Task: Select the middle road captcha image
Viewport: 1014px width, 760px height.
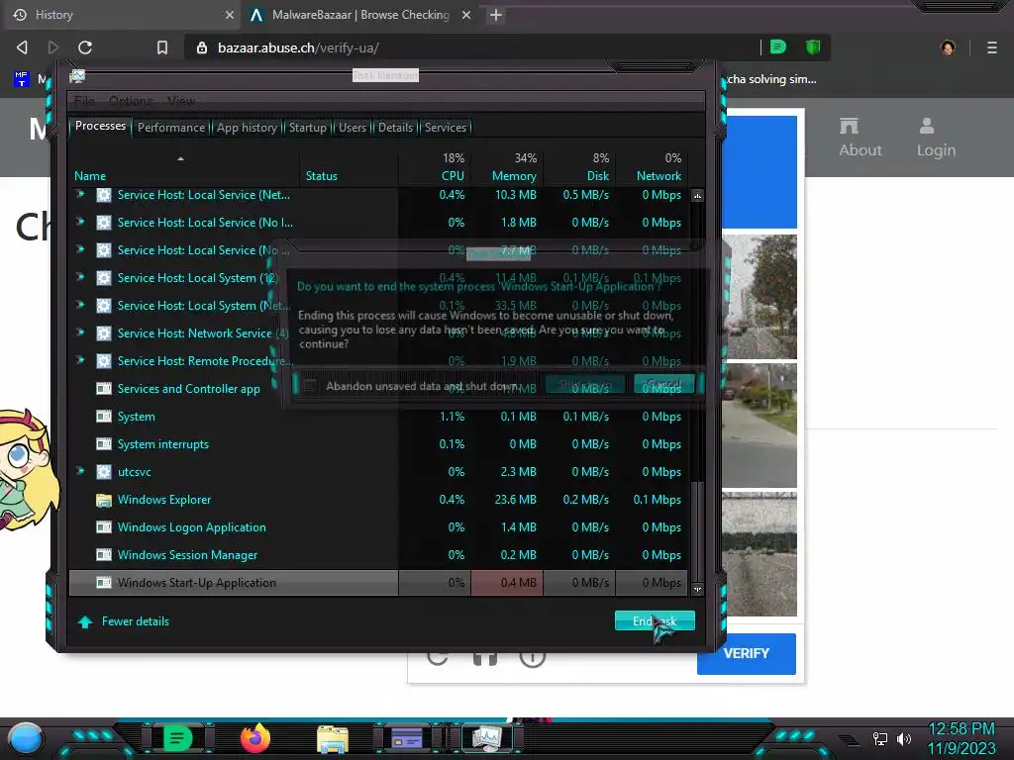Action: [760, 426]
